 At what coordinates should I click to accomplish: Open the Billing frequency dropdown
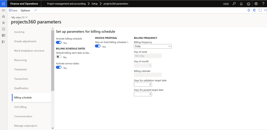point(153,46)
